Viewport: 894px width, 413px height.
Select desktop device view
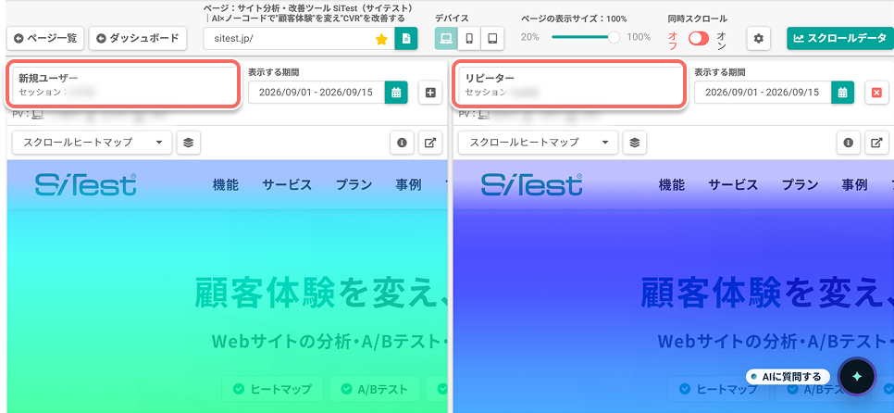446,38
